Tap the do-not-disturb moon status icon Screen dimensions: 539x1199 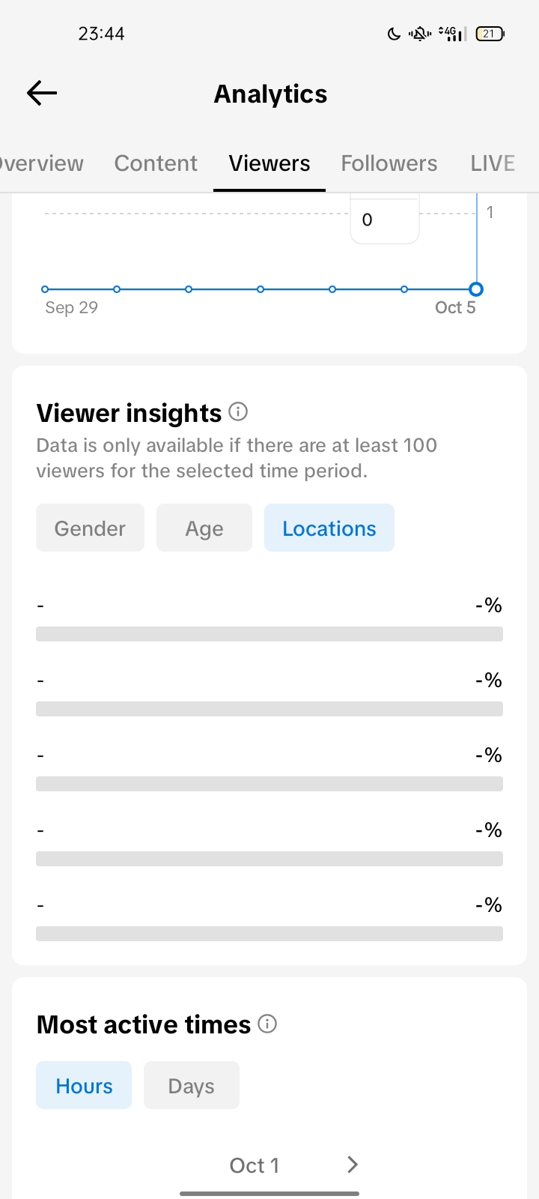[394, 34]
